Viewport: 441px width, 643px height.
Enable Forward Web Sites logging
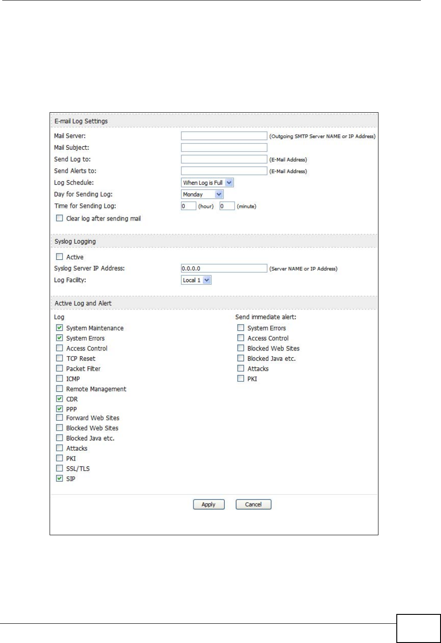coord(59,418)
